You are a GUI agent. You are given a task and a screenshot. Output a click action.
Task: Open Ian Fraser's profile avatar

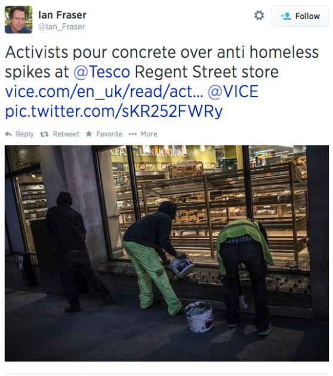pos(18,20)
